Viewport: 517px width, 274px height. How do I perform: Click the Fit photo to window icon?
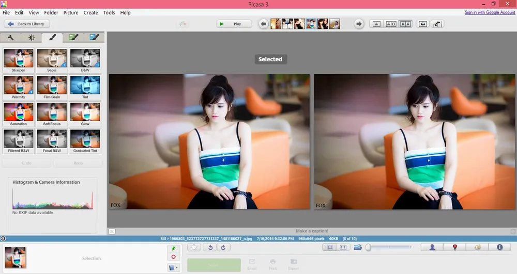[x=330, y=247]
